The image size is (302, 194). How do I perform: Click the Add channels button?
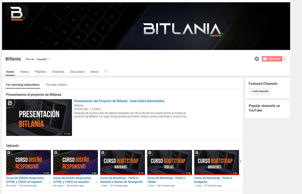pos(260,91)
